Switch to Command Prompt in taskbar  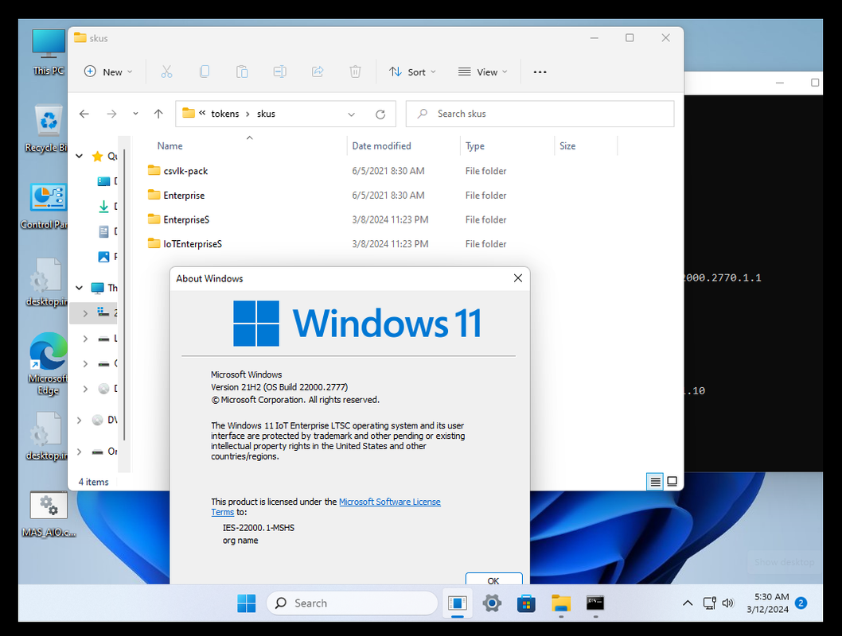click(595, 603)
